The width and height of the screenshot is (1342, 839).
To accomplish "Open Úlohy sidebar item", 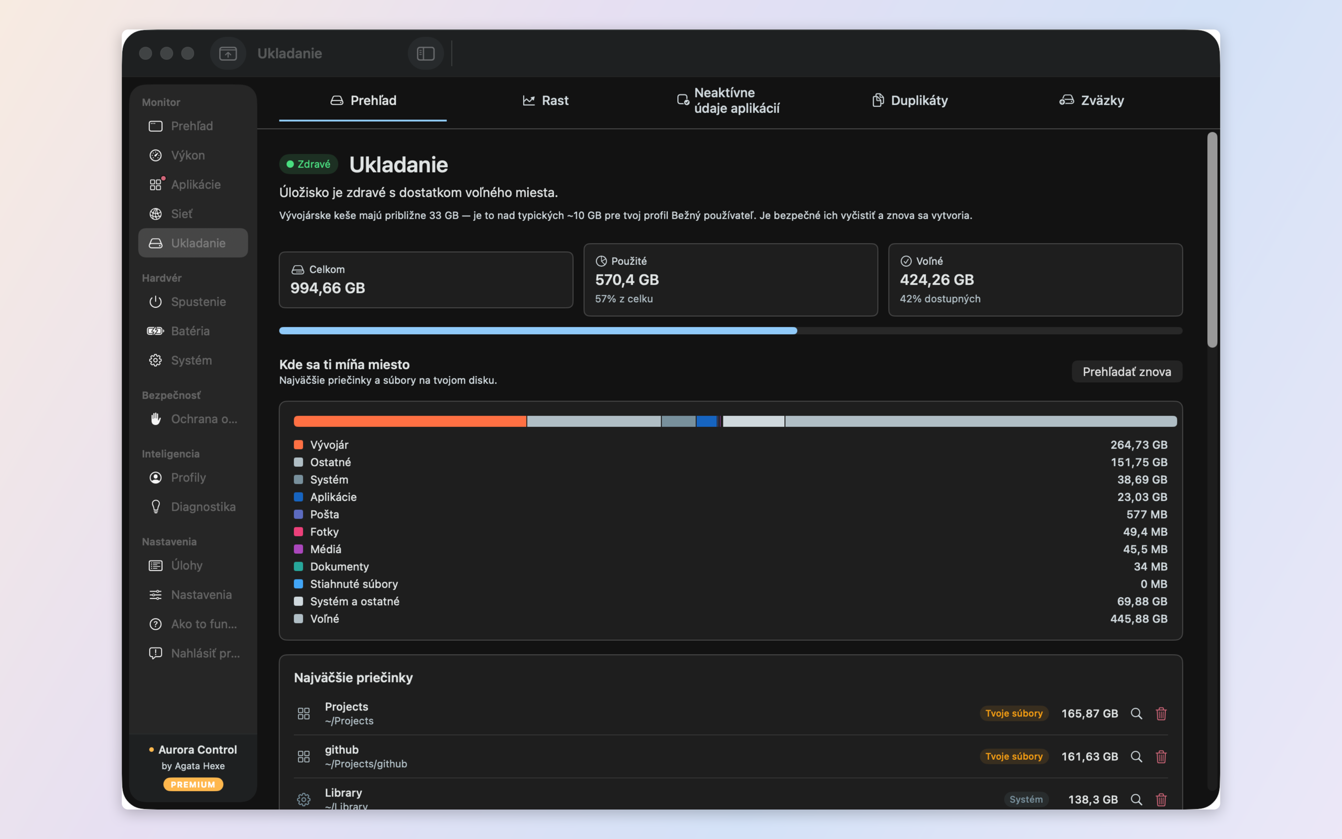I will 193,565.
